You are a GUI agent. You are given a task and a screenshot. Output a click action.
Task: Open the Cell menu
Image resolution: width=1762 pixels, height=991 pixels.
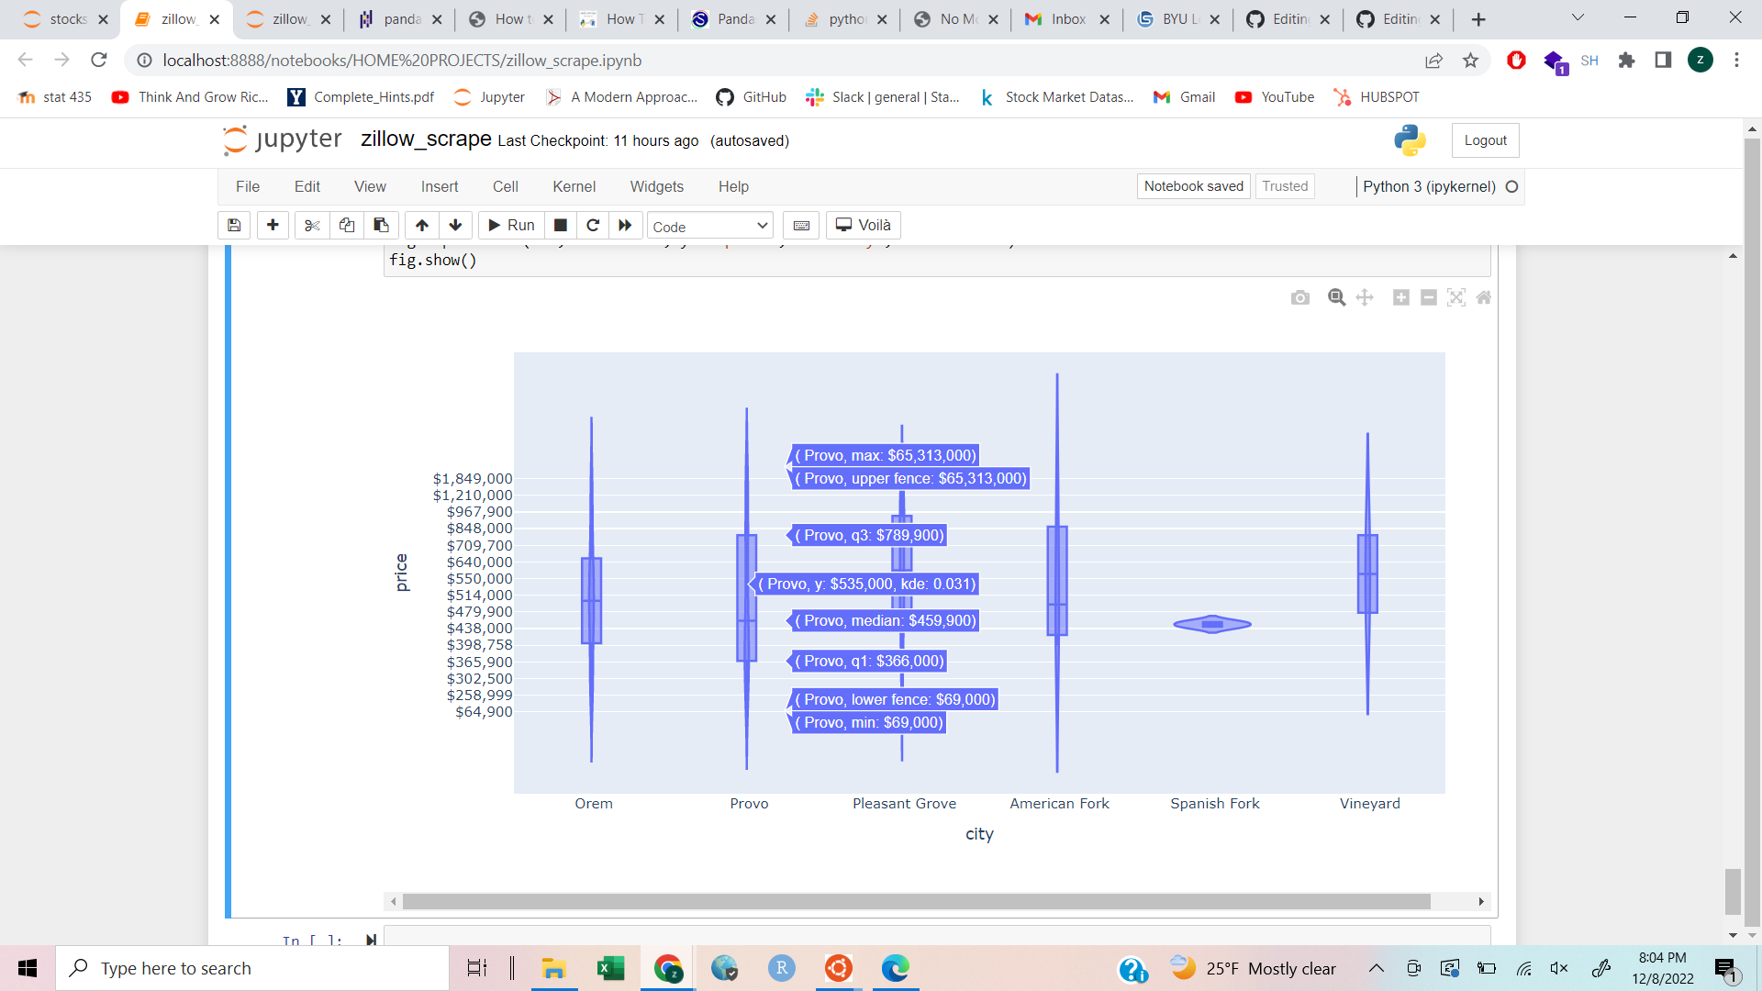(505, 186)
